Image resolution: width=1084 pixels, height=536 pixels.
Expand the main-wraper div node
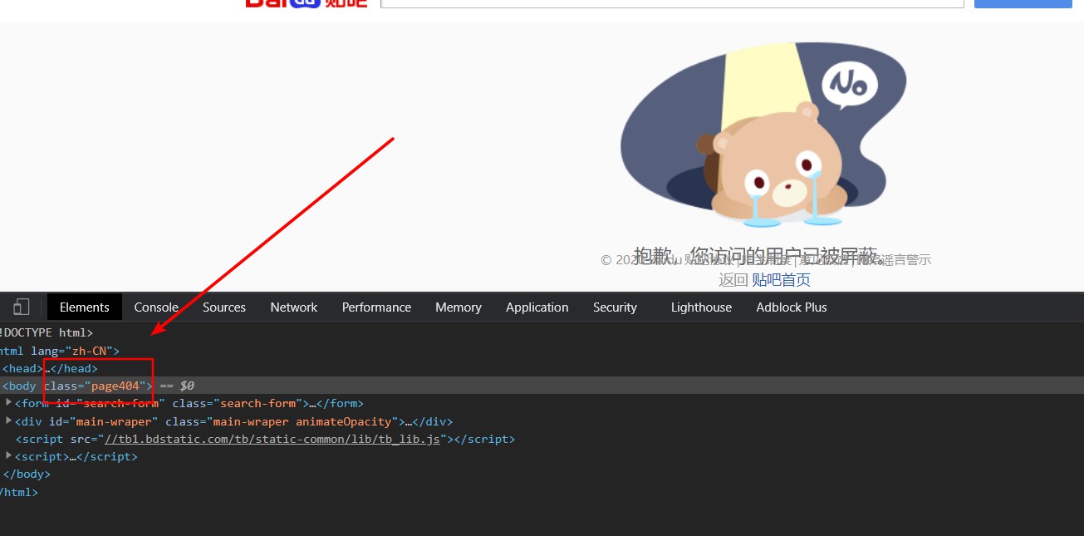(x=9, y=420)
